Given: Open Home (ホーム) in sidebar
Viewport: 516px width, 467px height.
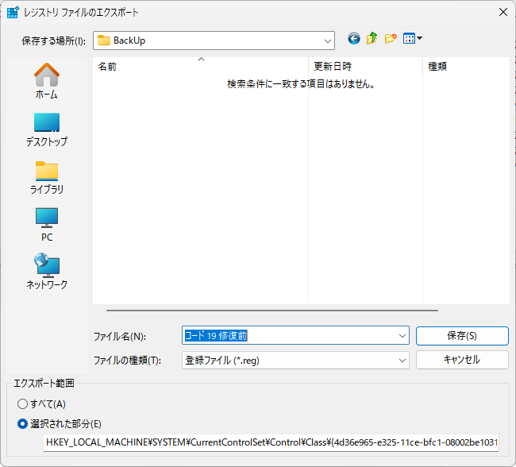Looking at the screenshot, I should coord(47,81).
